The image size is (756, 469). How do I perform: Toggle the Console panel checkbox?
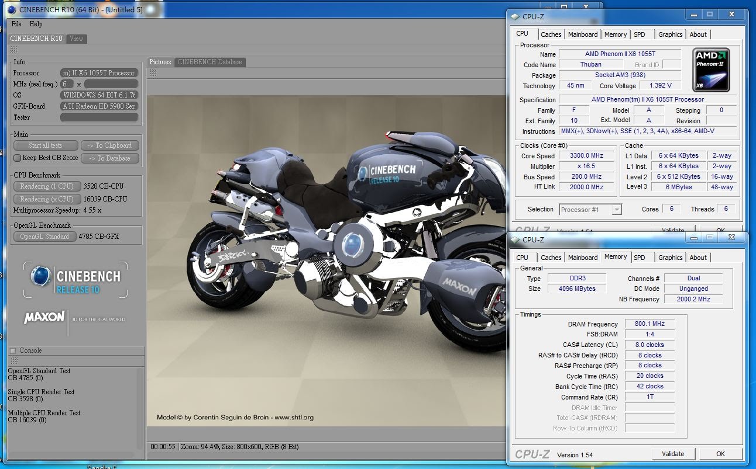coord(13,350)
